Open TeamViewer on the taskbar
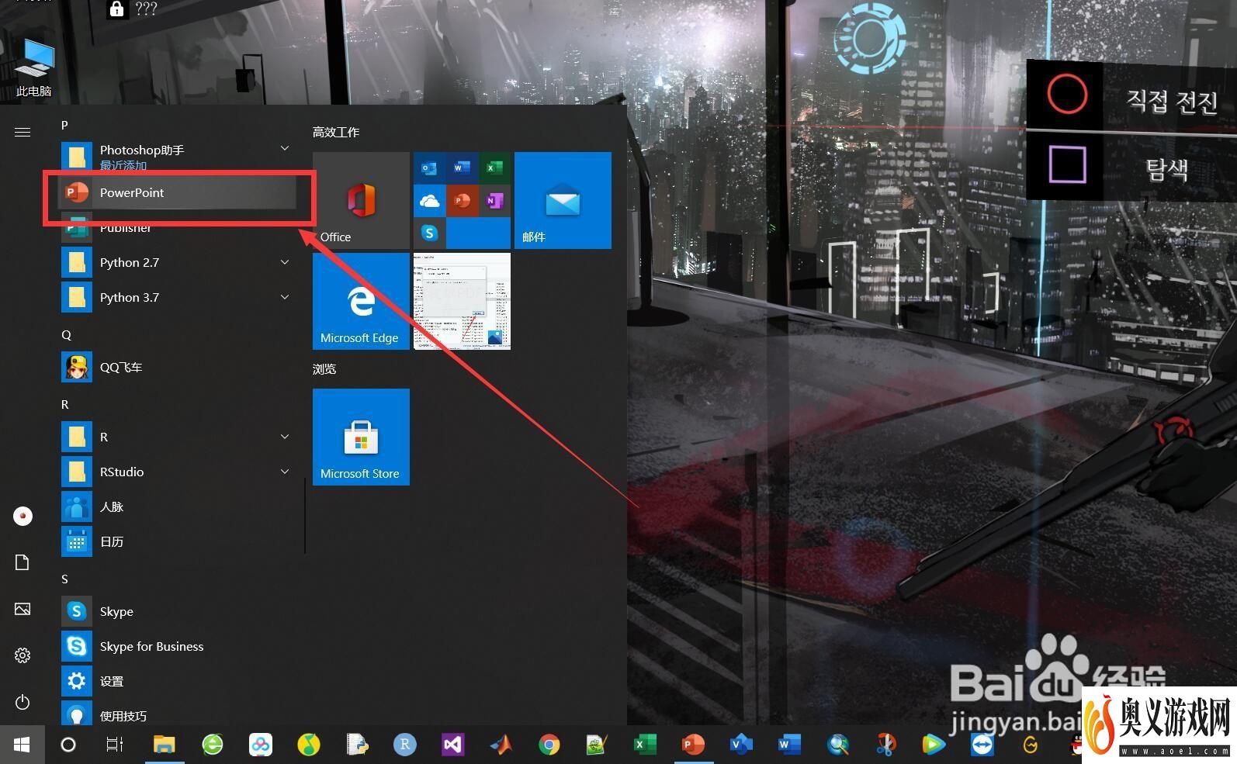 (x=982, y=745)
